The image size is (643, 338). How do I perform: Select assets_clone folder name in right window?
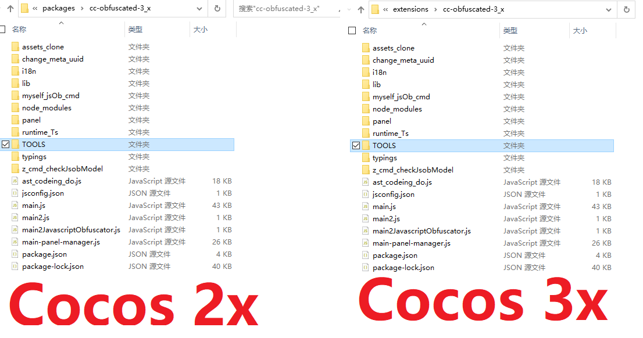click(x=393, y=48)
